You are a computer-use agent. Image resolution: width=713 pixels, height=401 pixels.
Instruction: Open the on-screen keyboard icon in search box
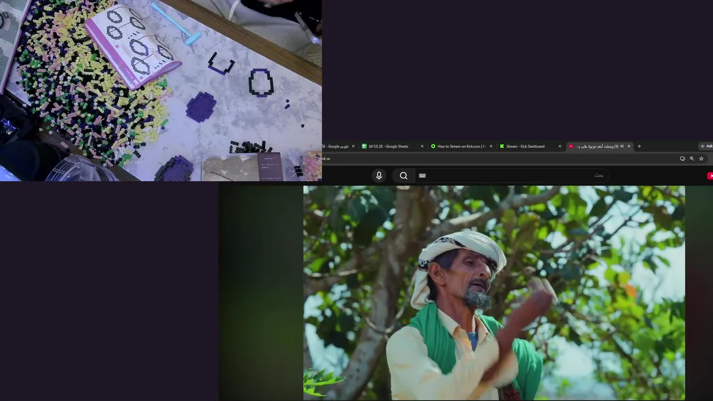pos(422,175)
